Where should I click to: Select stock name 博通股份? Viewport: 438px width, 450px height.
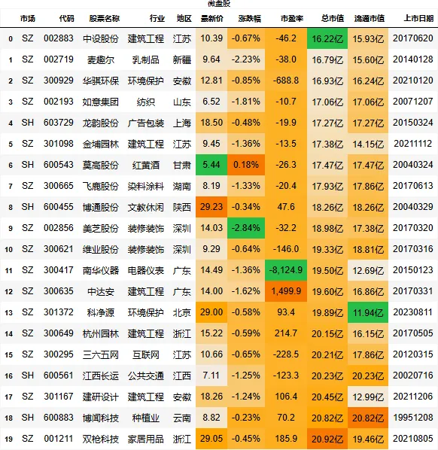pyautogui.click(x=101, y=207)
